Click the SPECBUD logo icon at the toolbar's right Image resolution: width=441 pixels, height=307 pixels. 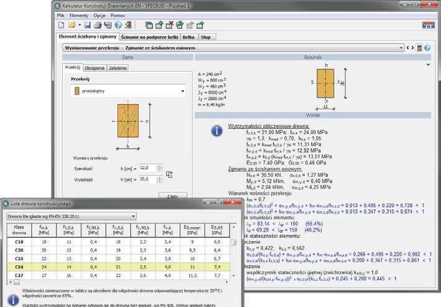click(x=429, y=25)
